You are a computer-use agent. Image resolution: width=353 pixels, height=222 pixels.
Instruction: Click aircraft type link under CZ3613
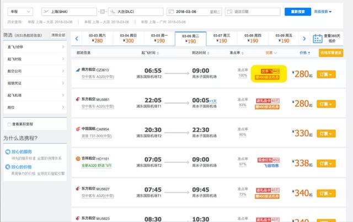coord(98,77)
